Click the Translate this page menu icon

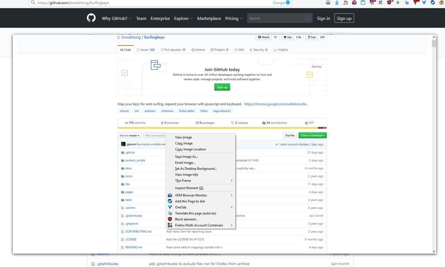click(170, 213)
